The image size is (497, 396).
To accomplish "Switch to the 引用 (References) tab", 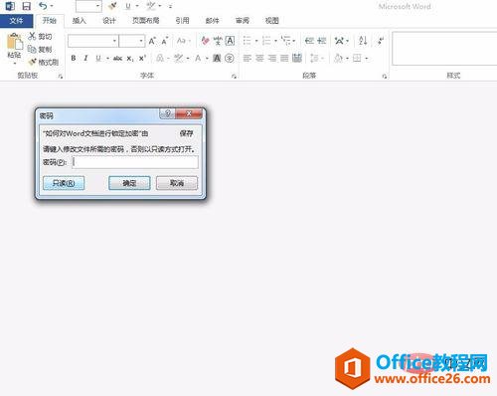I will [x=182, y=21].
